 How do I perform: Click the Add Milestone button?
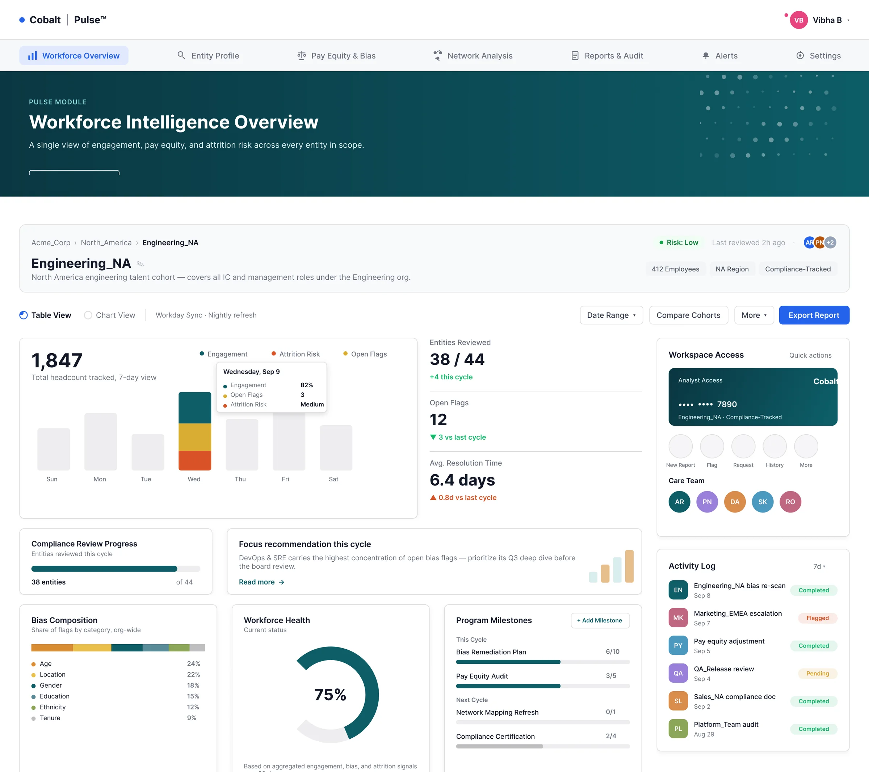coord(600,620)
